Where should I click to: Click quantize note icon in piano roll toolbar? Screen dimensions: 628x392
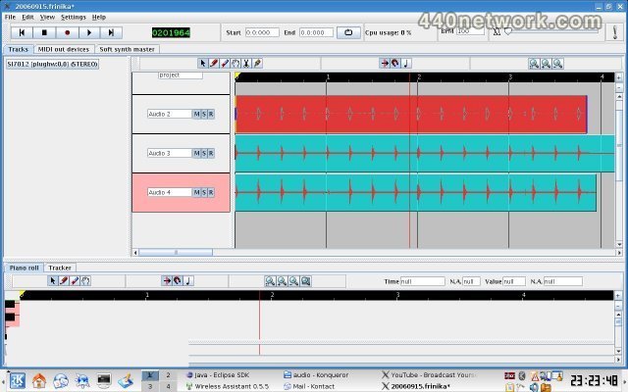188,281
